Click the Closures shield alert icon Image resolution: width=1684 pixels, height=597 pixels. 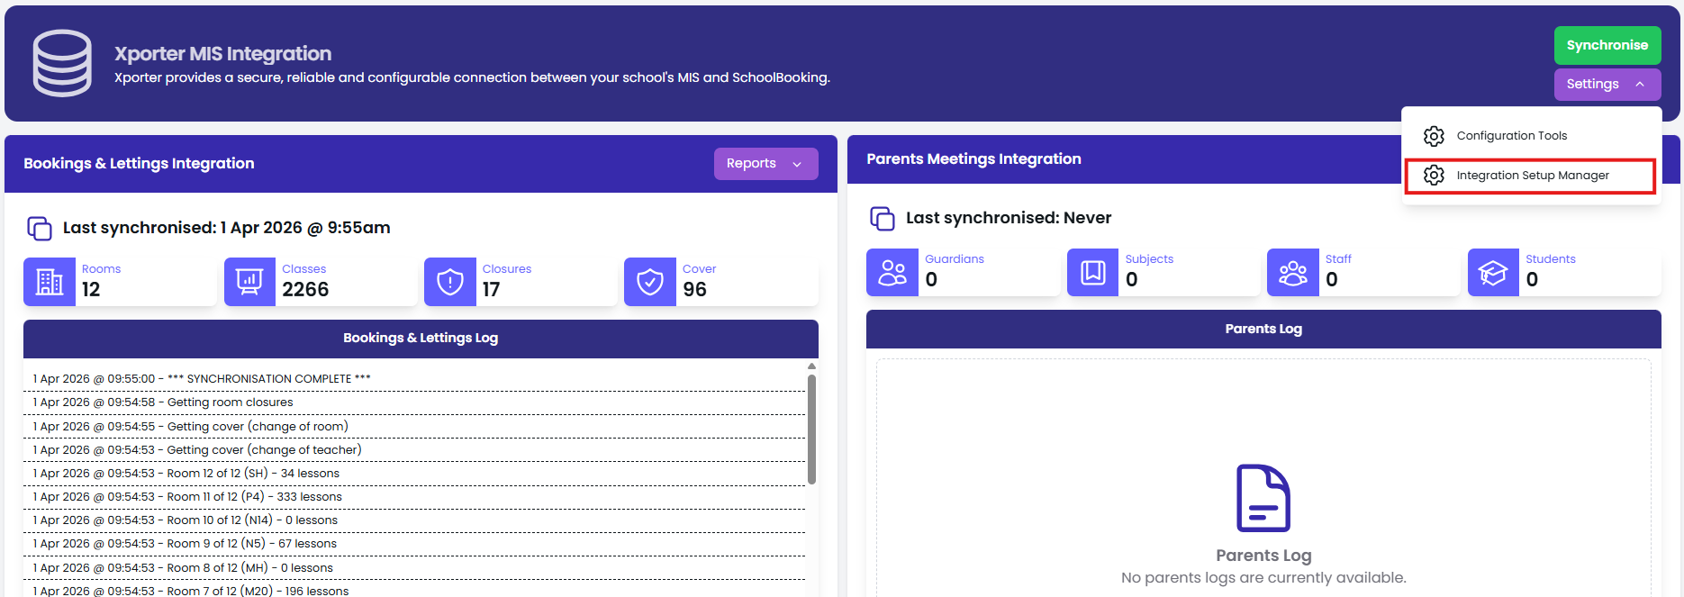450,282
